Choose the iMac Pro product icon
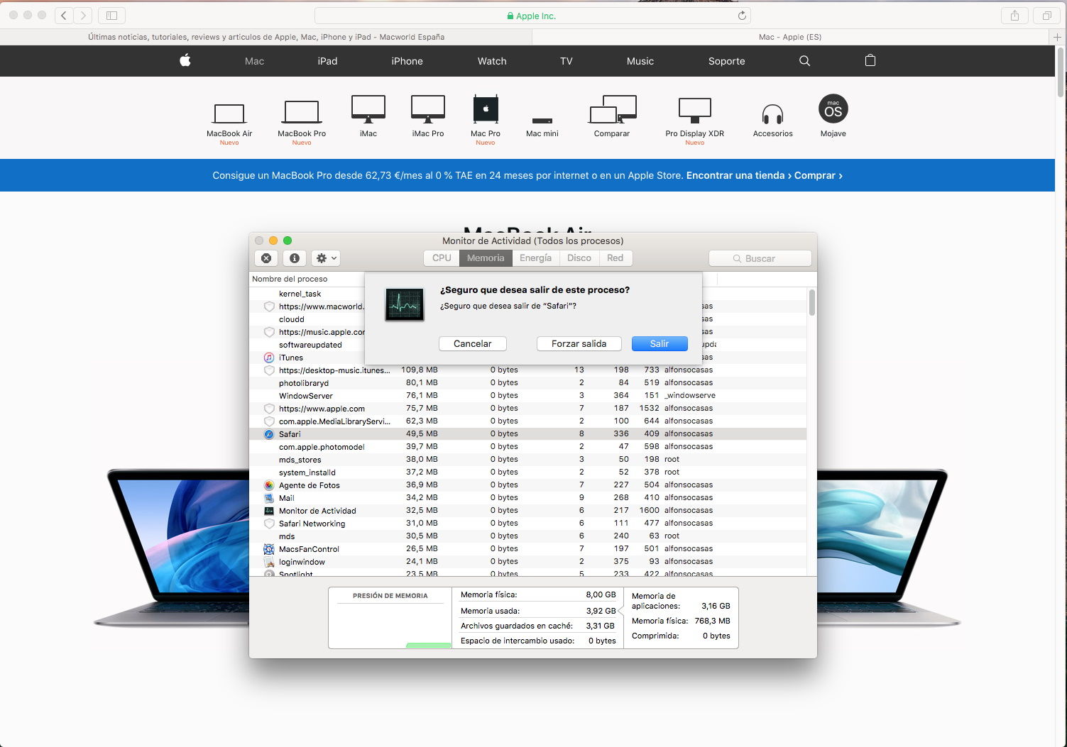 [x=428, y=109]
